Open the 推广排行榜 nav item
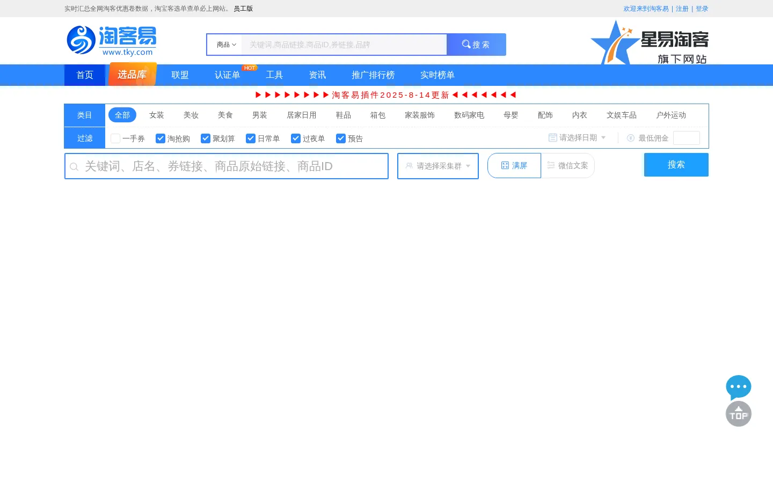This screenshot has height=483, width=773. click(373, 75)
